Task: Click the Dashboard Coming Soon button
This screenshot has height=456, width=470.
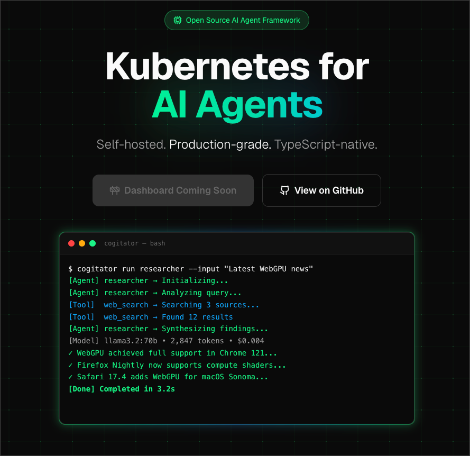Action: click(173, 190)
